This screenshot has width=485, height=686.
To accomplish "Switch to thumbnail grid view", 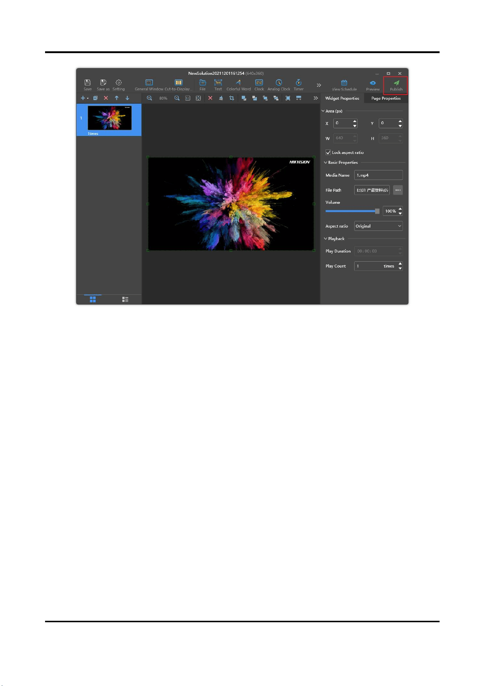I will pyautogui.click(x=93, y=299).
